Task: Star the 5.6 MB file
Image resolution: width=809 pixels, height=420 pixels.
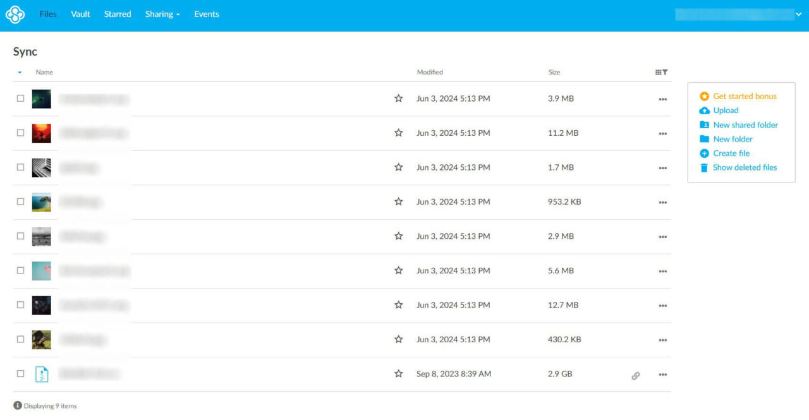Action: pyautogui.click(x=398, y=270)
